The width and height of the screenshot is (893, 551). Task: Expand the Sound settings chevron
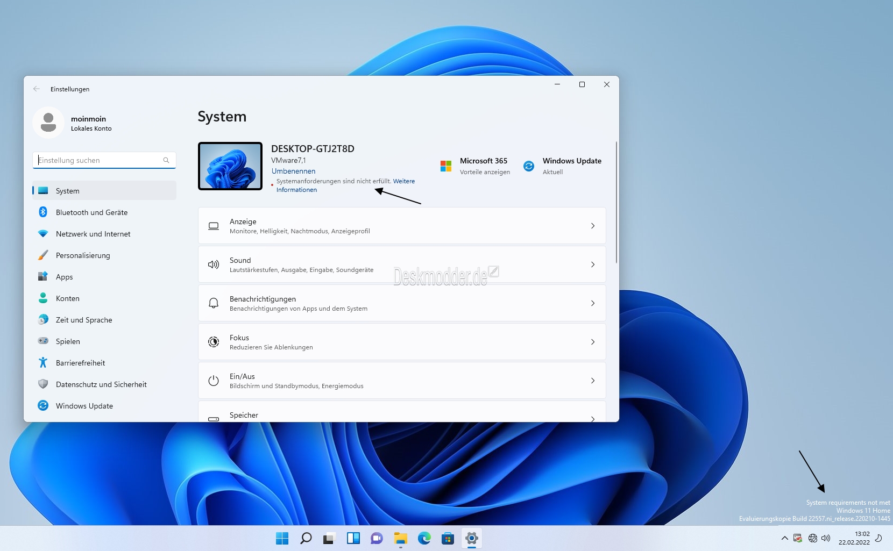[593, 264]
